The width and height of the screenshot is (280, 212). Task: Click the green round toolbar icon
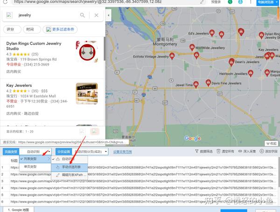(230, 2)
